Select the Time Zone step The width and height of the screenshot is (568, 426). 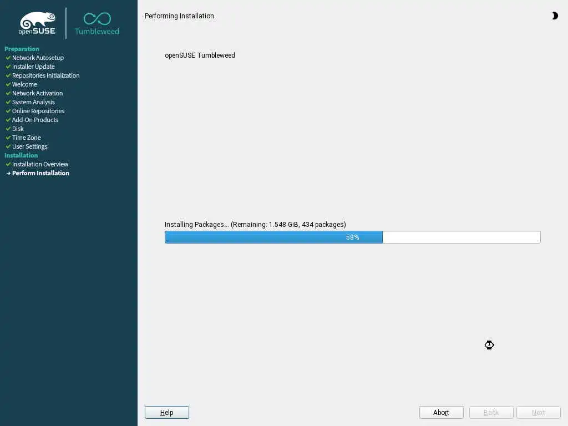pyautogui.click(x=27, y=138)
